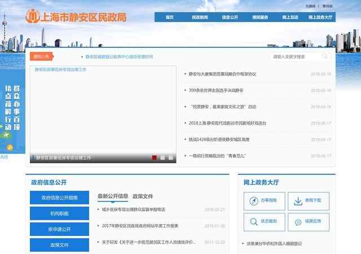The height and width of the screenshot is (254, 361).
Task: Click the search magnifier icon
Action: pos(325,56)
